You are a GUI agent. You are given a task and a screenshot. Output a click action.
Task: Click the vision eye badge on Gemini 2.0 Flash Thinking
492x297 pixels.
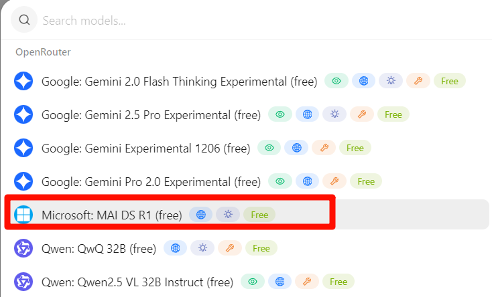336,81
